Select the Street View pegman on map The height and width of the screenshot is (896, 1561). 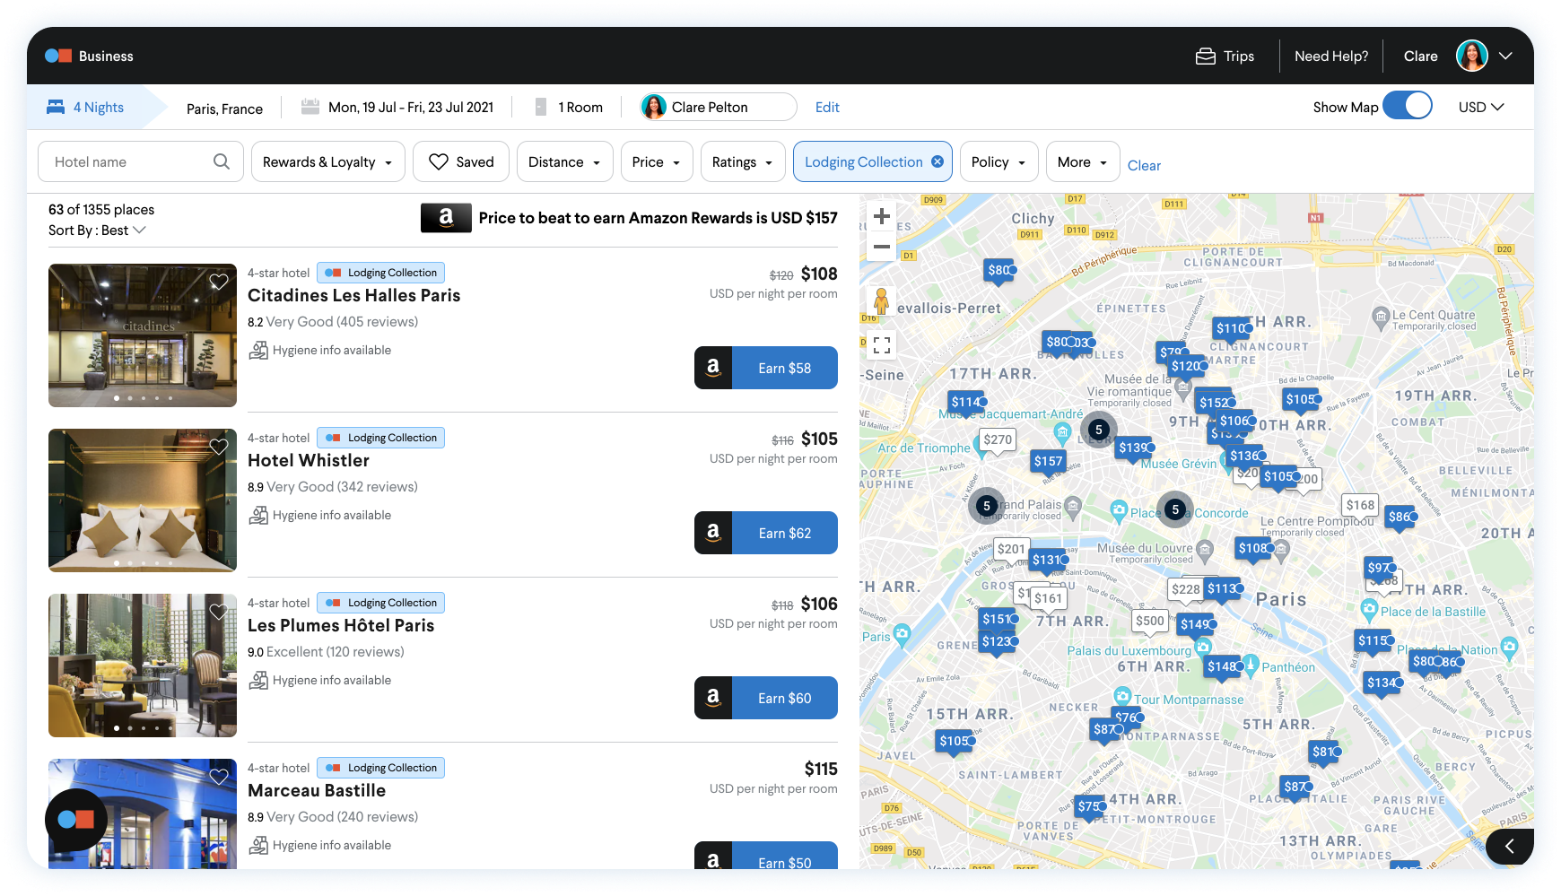[x=881, y=301]
